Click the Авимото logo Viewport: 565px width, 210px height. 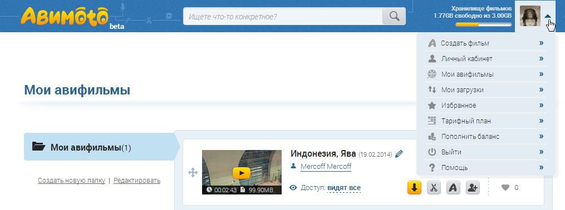(64, 17)
